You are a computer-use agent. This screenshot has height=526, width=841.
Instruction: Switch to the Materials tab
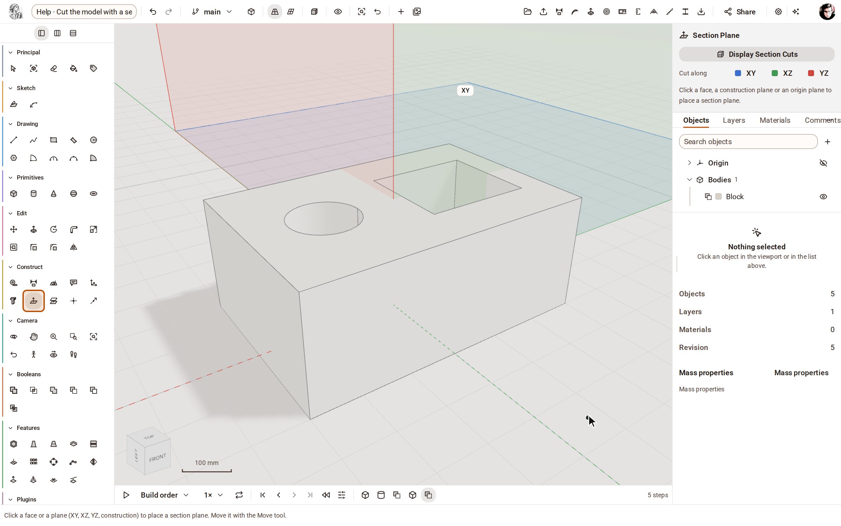coord(775,120)
